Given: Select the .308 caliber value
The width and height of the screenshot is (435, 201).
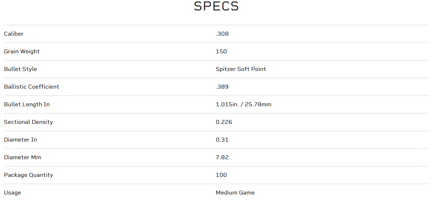Looking at the screenshot, I should click(222, 34).
